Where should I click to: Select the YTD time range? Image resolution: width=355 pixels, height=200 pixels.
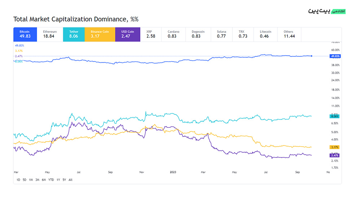pos(51,180)
